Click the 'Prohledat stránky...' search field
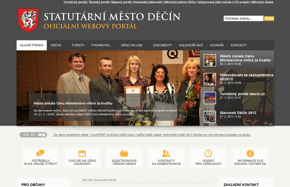The height and width of the screenshot is (187, 290). pos(243,18)
